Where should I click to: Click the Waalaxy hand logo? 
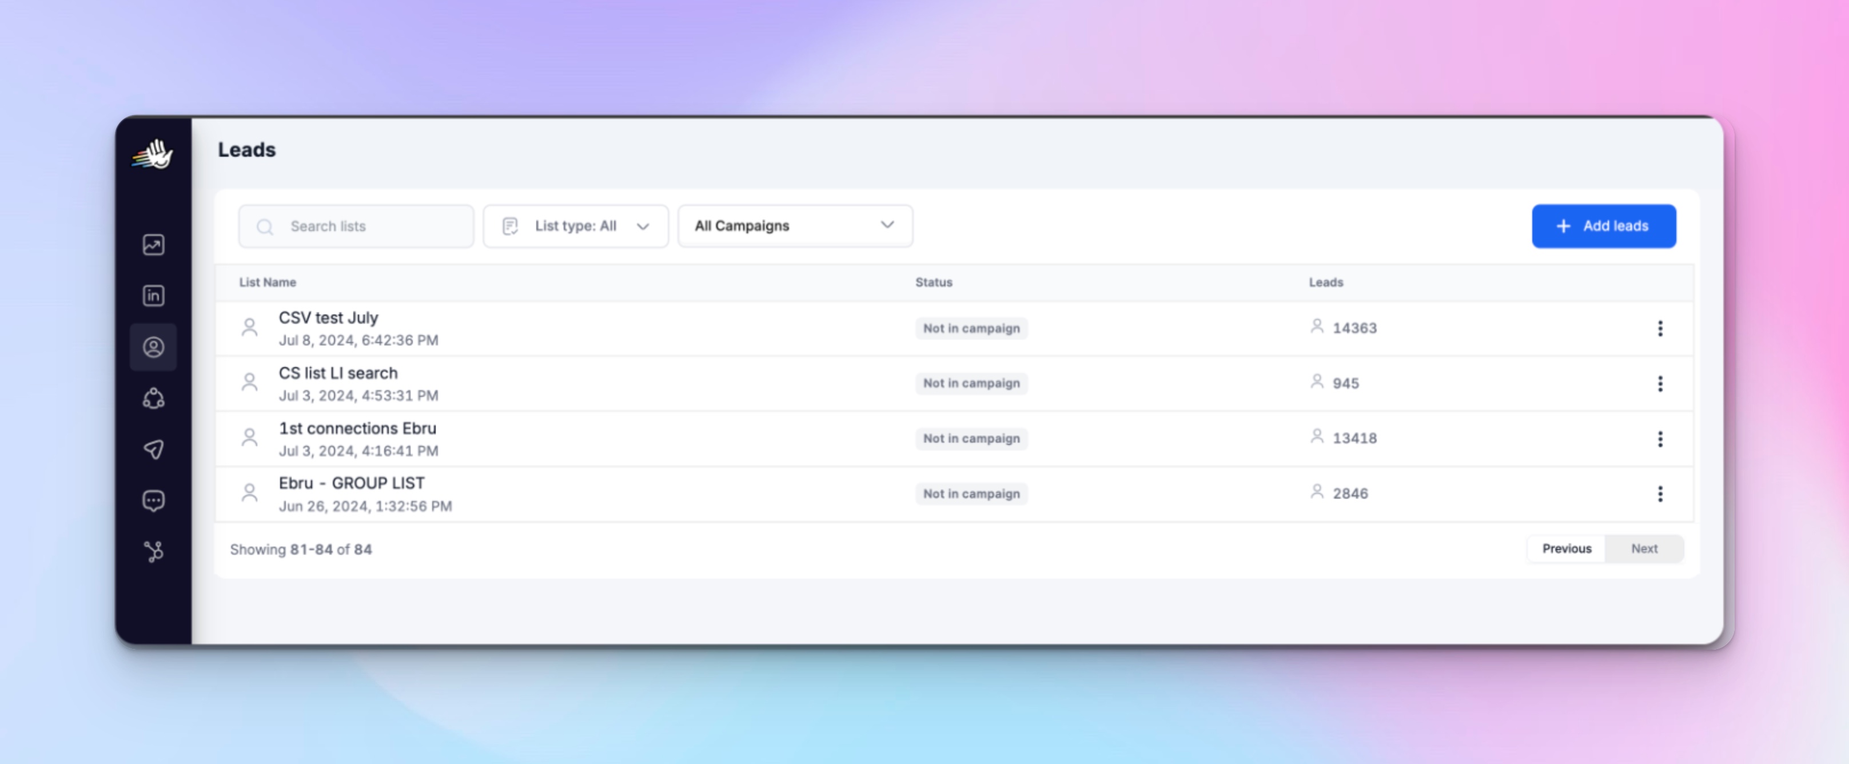tap(152, 154)
